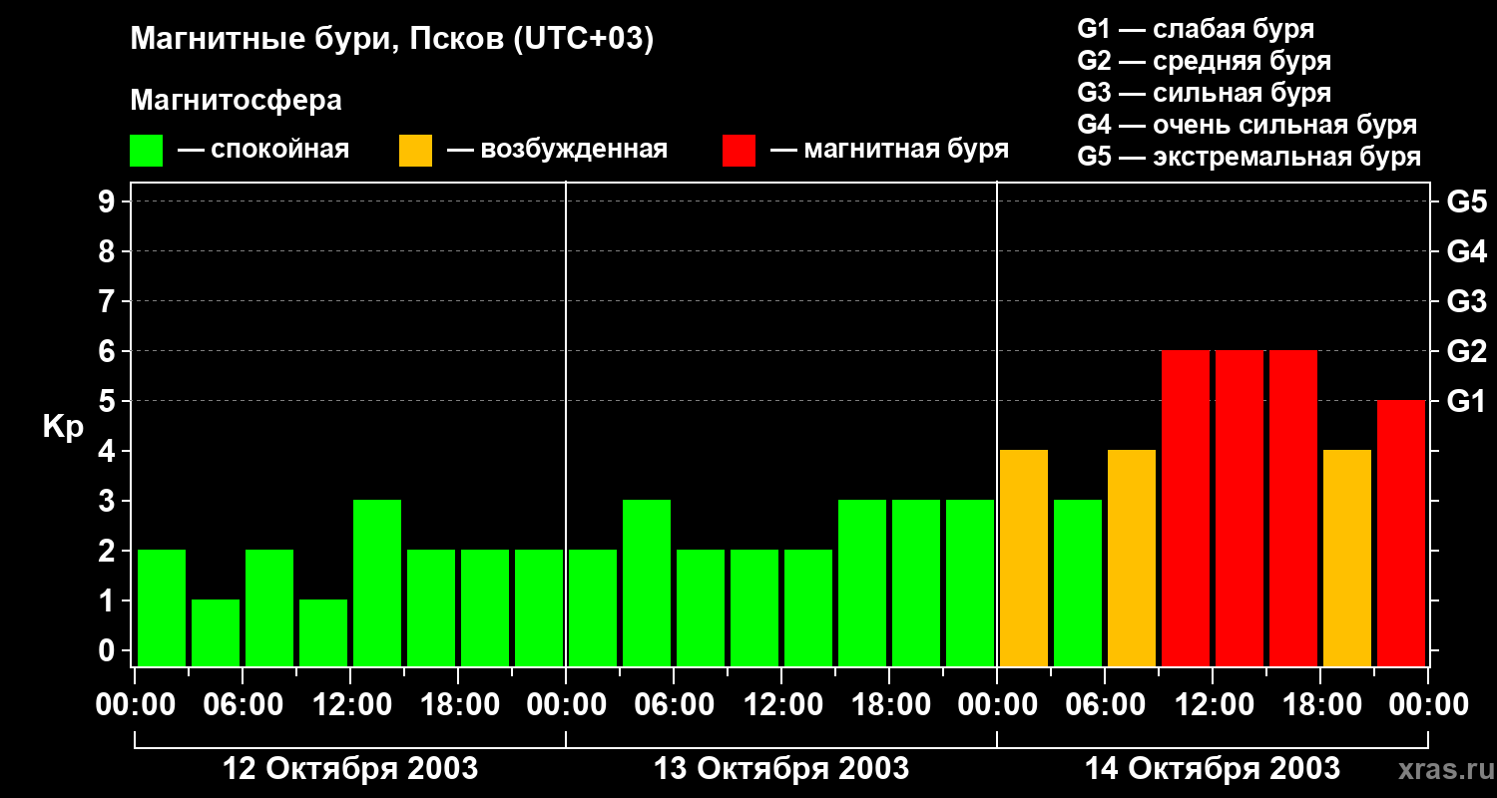The image size is (1497, 798).
Task: Click the '— спокойная' legend label
Action: point(263,151)
